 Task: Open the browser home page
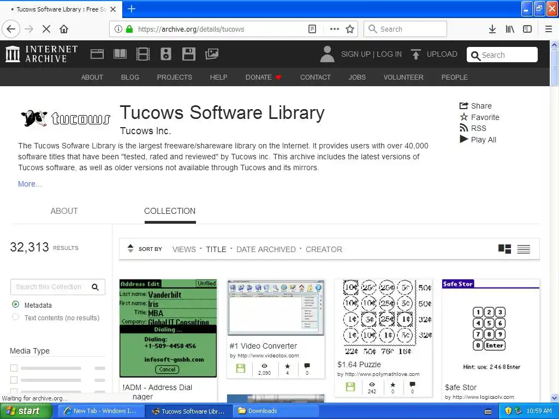(64, 29)
